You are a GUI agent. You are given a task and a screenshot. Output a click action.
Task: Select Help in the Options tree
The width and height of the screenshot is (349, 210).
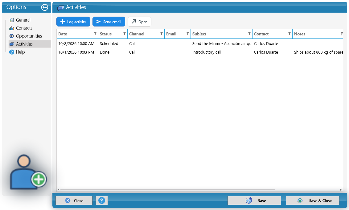pos(20,52)
